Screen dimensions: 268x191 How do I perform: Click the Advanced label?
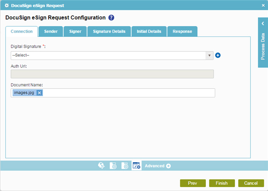(154, 166)
